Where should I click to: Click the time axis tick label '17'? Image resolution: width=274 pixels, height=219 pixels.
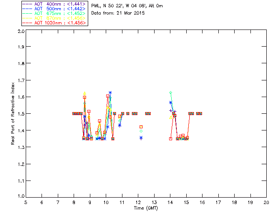click(x=218, y=202)
